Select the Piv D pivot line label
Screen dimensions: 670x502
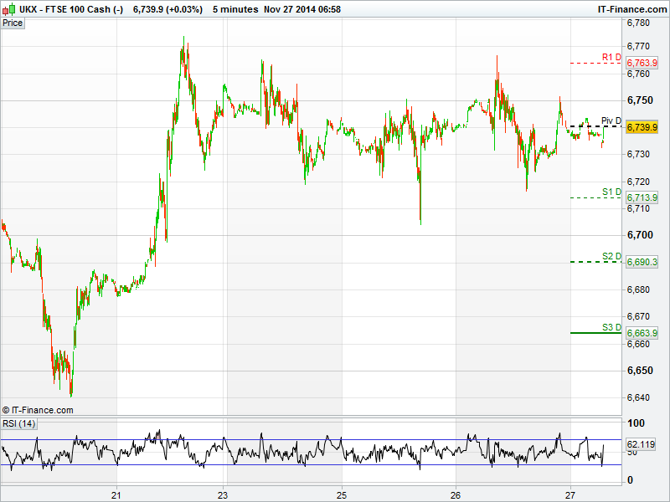pyautogui.click(x=611, y=120)
